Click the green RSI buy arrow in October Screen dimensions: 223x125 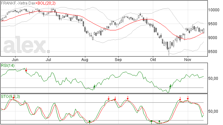tap(170, 87)
